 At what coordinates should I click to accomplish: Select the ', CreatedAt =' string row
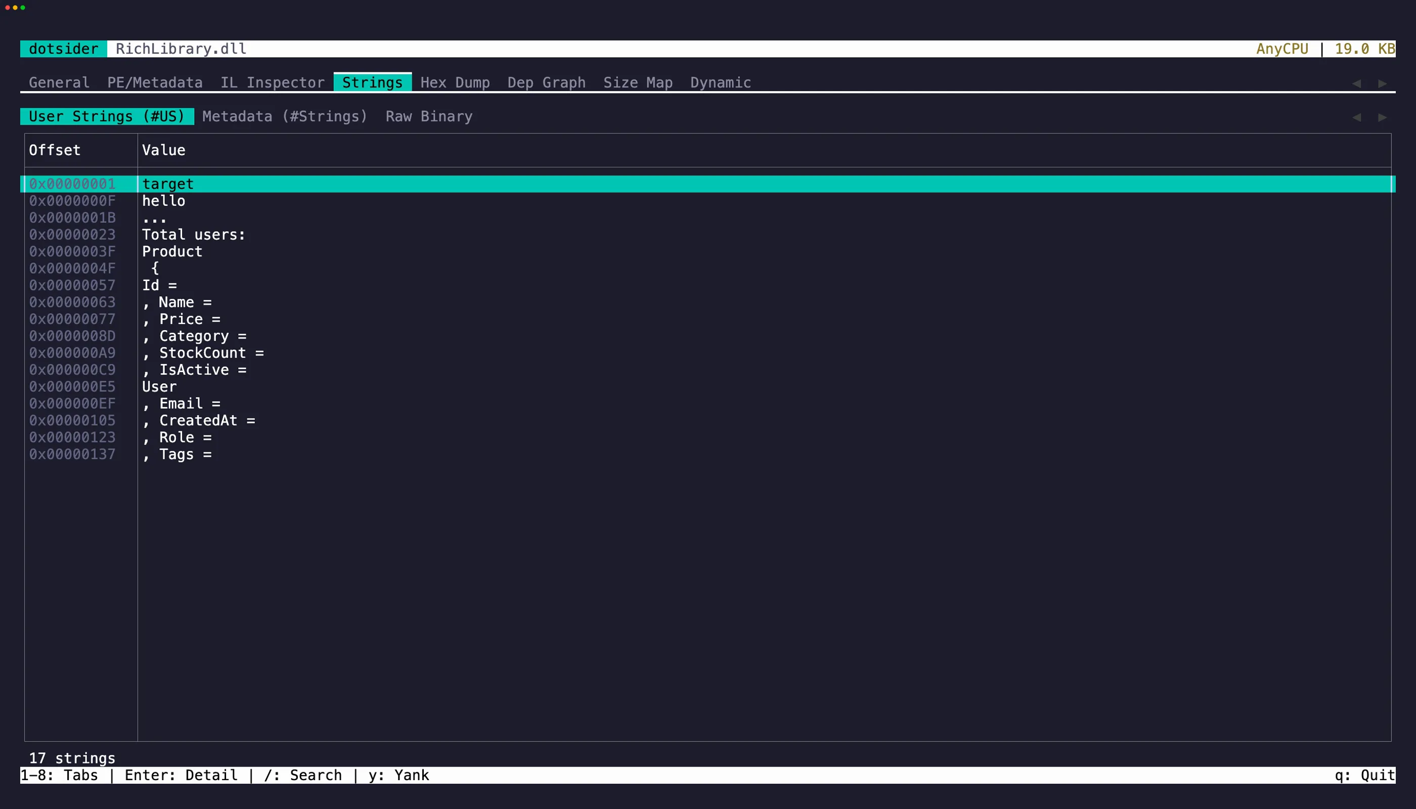(x=707, y=420)
